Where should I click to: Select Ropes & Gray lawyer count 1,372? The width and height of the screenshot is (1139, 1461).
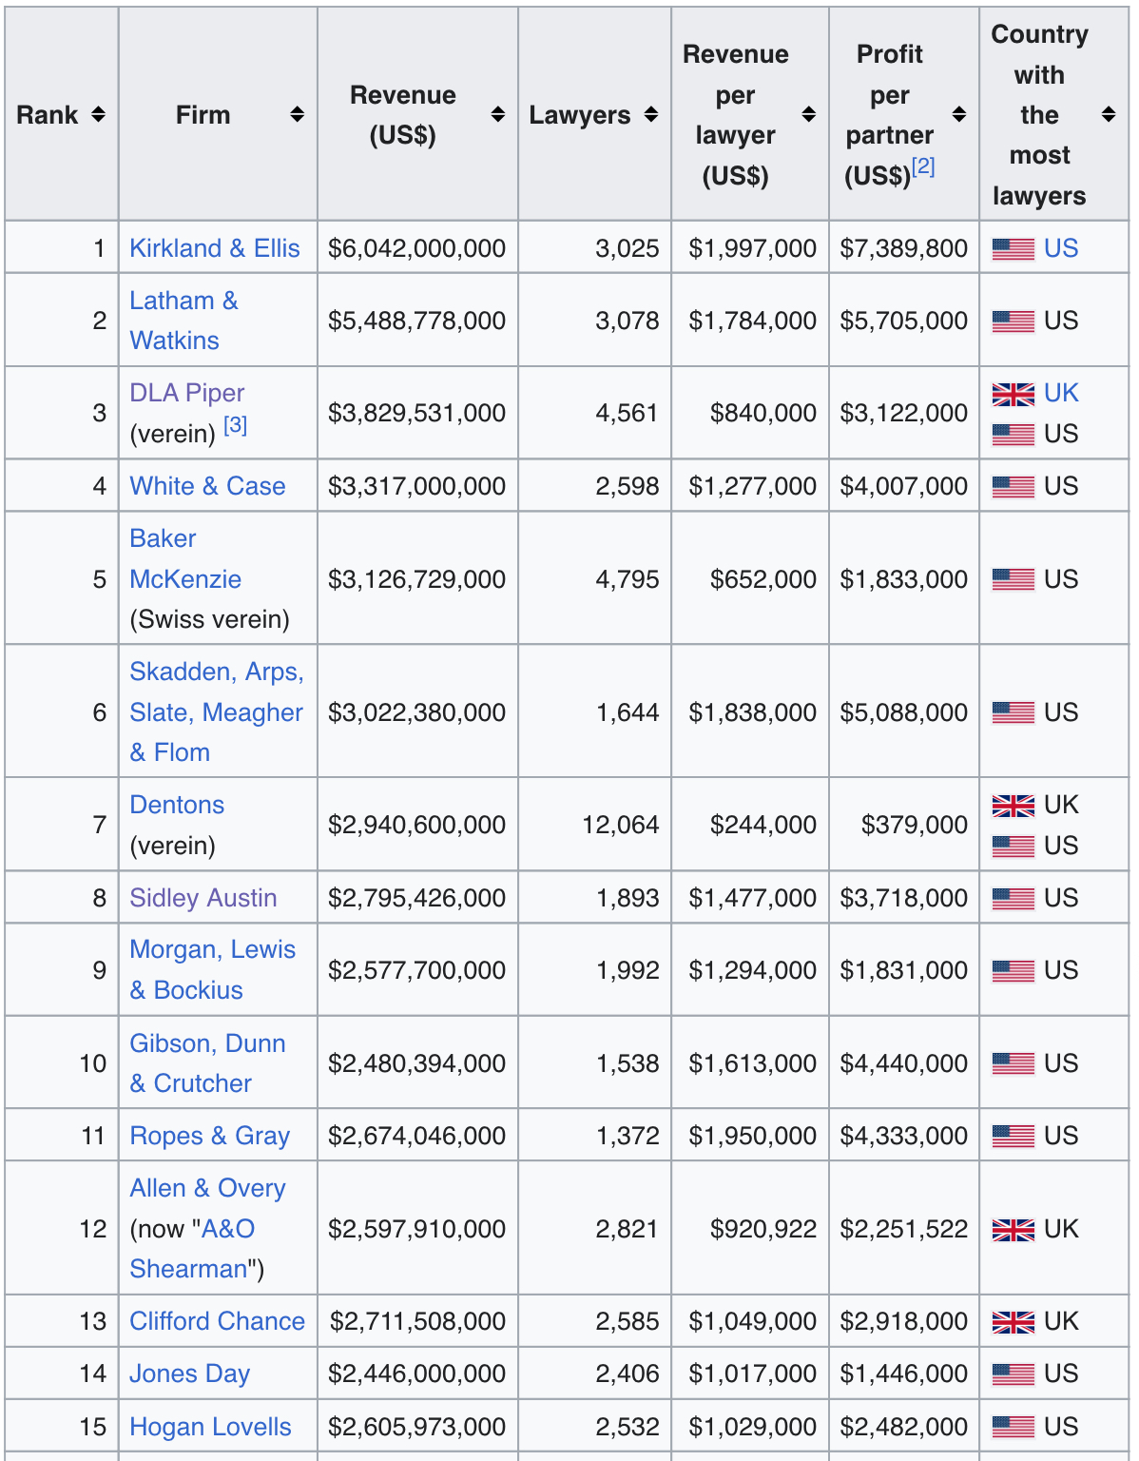[x=627, y=1136]
